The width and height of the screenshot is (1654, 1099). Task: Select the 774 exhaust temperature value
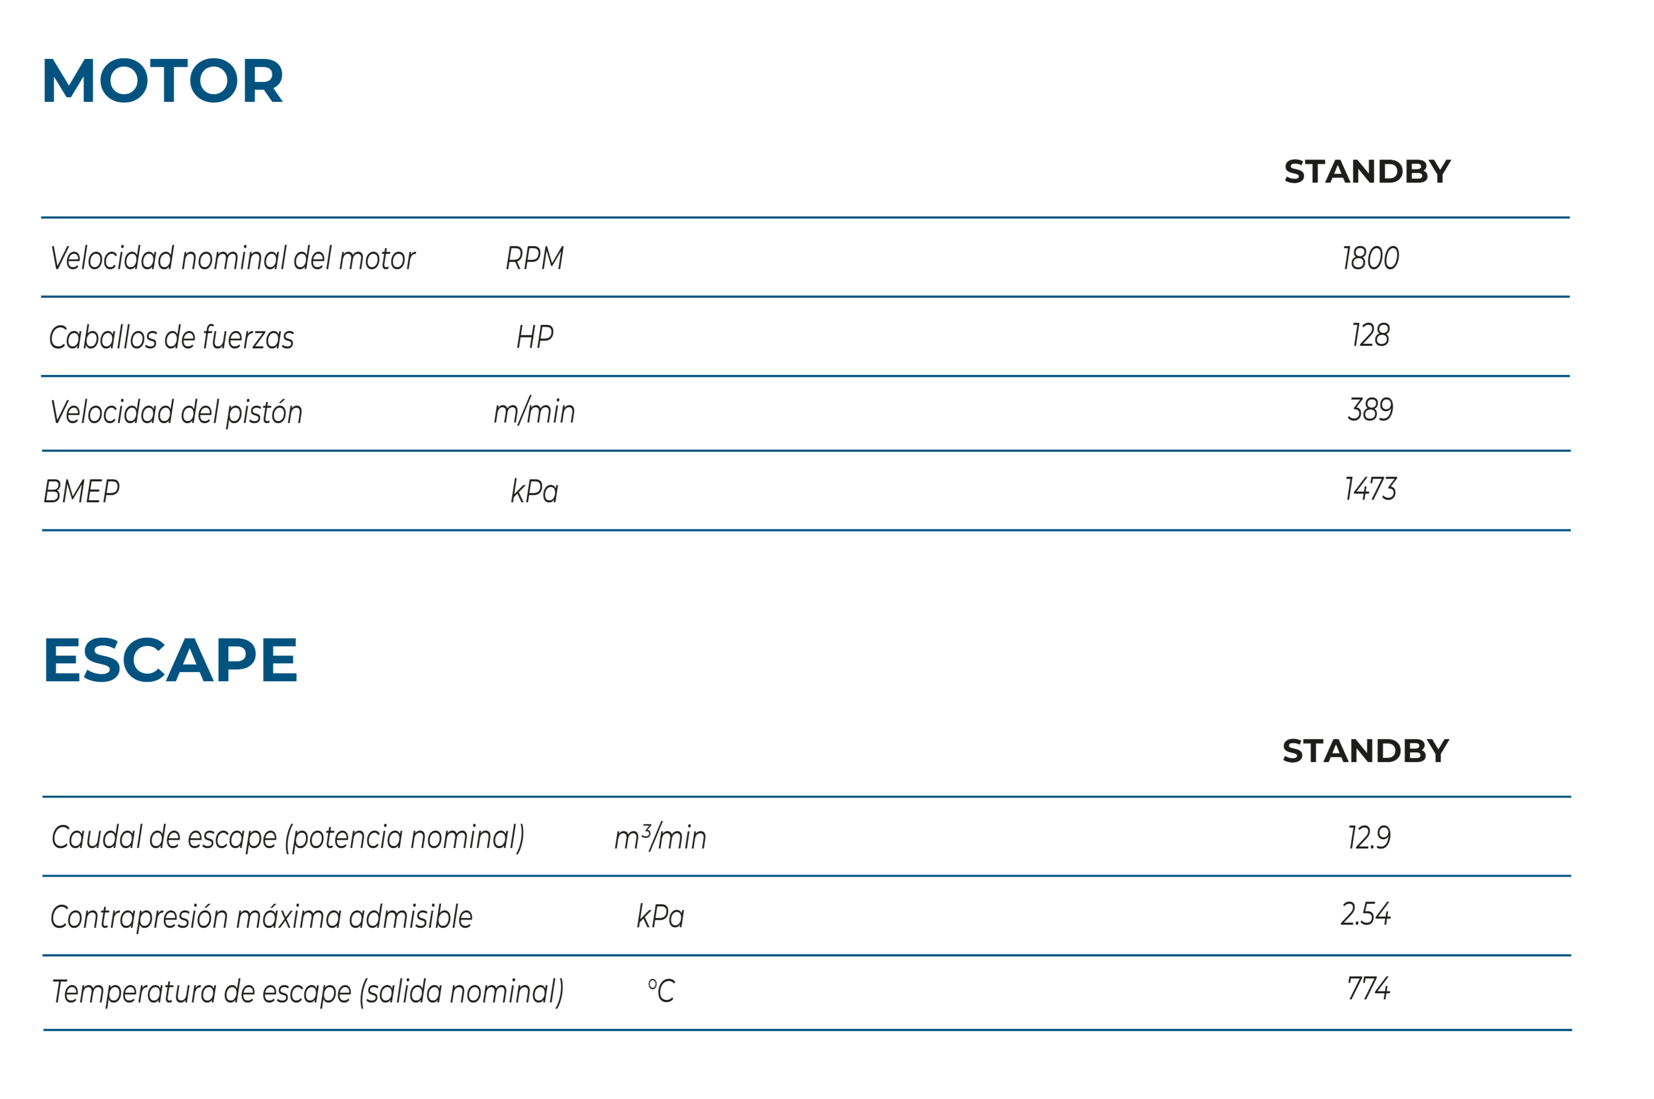pos(1368,989)
